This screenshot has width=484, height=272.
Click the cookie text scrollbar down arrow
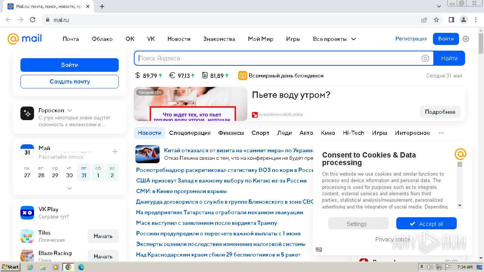click(460, 206)
